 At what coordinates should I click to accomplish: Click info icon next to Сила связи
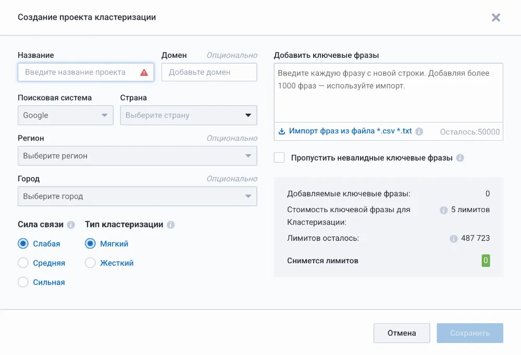[x=71, y=225]
